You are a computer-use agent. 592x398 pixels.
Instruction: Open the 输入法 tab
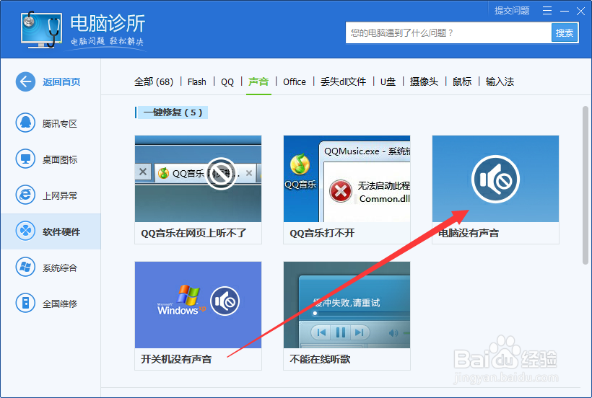point(500,81)
